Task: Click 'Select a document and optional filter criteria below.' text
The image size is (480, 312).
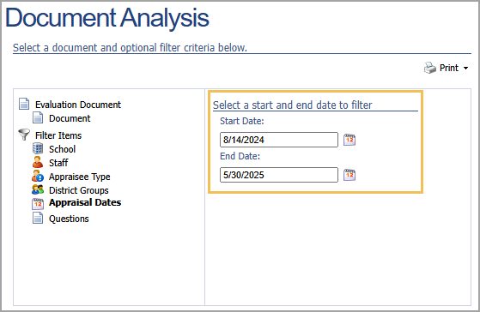Action: point(130,48)
